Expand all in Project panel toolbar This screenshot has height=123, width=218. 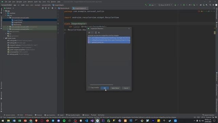click(46, 8)
